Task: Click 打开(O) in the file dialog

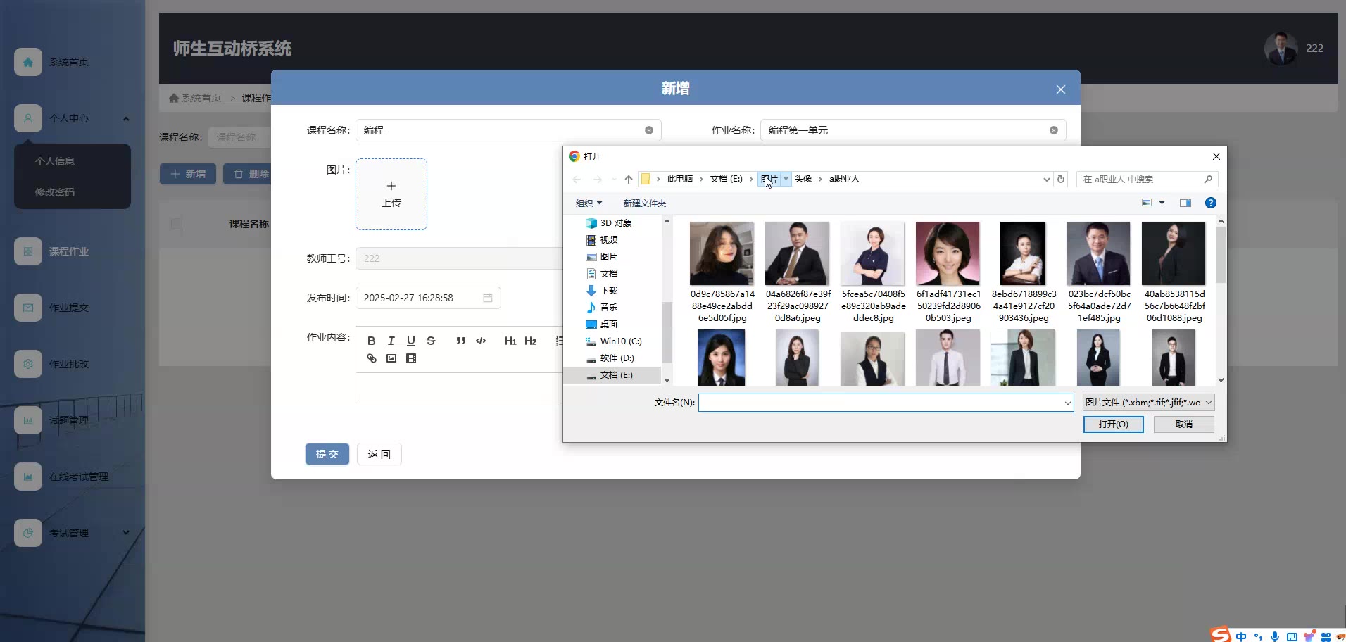Action: pyautogui.click(x=1113, y=424)
